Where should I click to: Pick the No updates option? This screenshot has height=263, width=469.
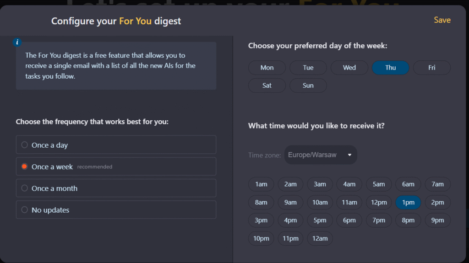click(116, 210)
